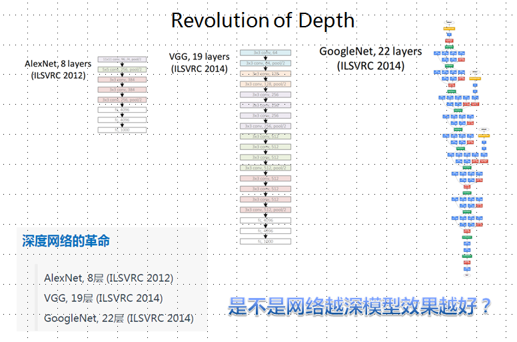Select VGG block "3x3 conv, 128"
This screenshot has width=517, height=342.
click(x=265, y=73)
